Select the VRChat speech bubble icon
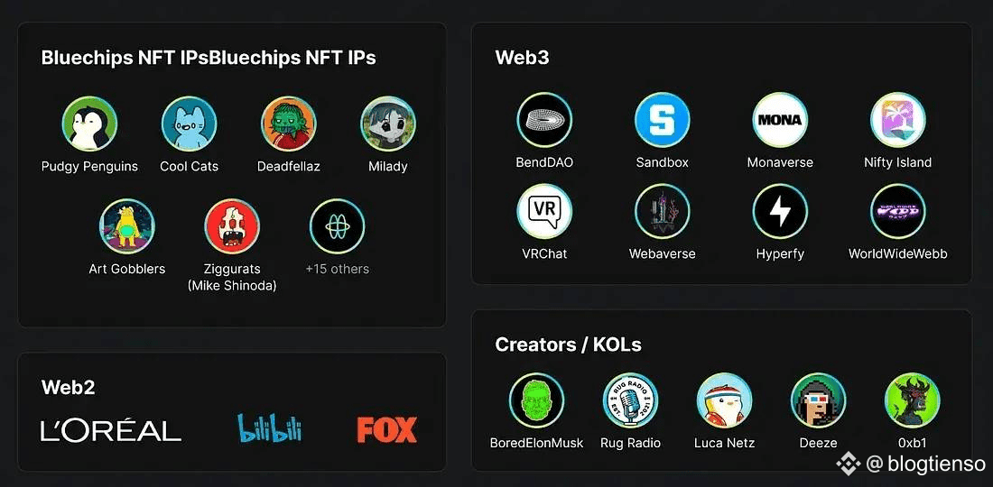993x487 pixels. click(x=544, y=211)
